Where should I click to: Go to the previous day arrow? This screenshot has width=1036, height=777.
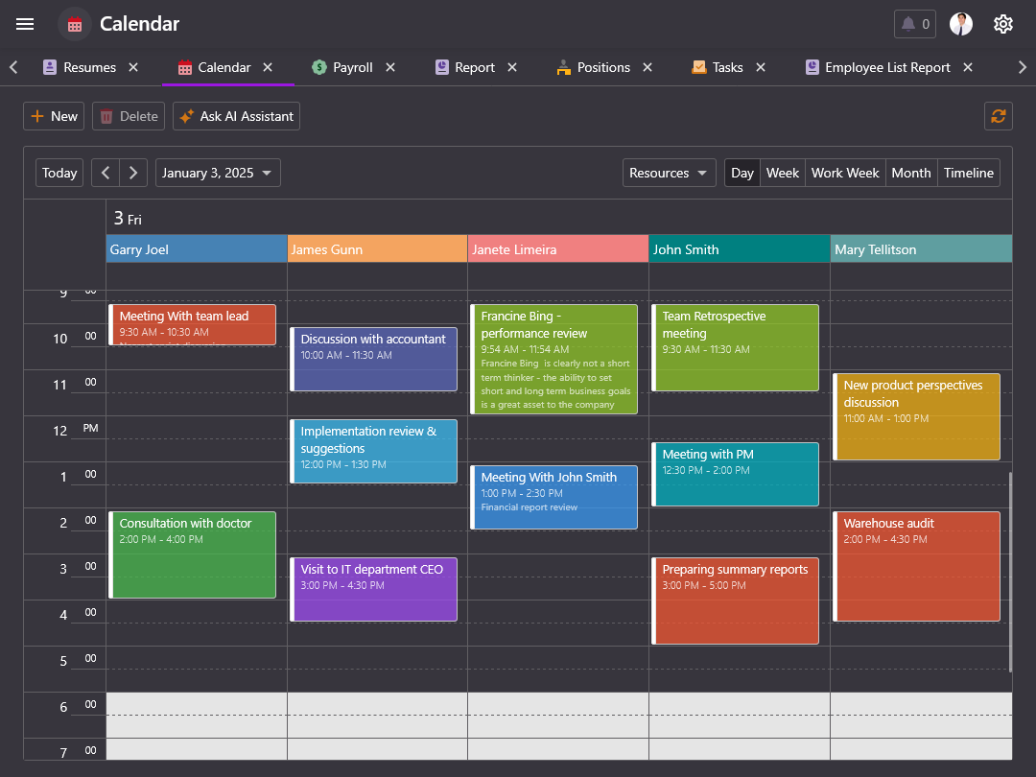pyautogui.click(x=106, y=173)
